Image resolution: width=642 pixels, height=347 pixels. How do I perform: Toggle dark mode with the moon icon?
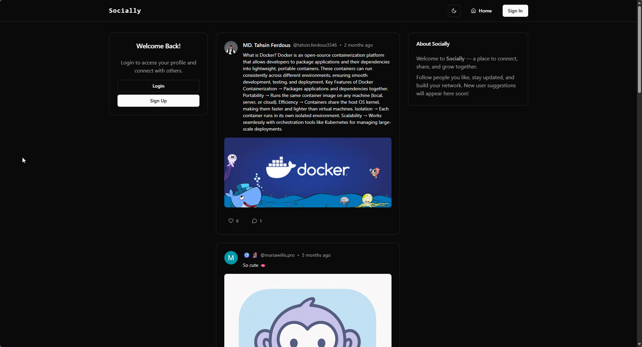tap(454, 11)
